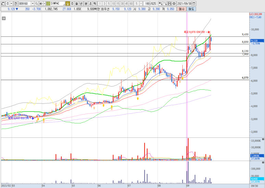Switch to 분 minute chart period
This screenshot has height=188, width=265.
(86, 3)
